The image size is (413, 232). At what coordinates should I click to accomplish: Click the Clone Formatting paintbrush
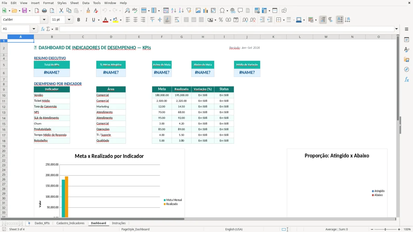[x=88, y=11]
